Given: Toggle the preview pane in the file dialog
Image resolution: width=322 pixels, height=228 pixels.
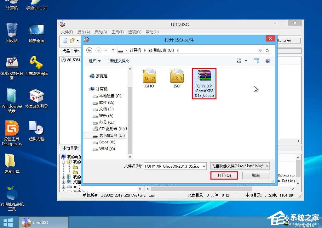Looking at the screenshot, I should pos(256,61).
